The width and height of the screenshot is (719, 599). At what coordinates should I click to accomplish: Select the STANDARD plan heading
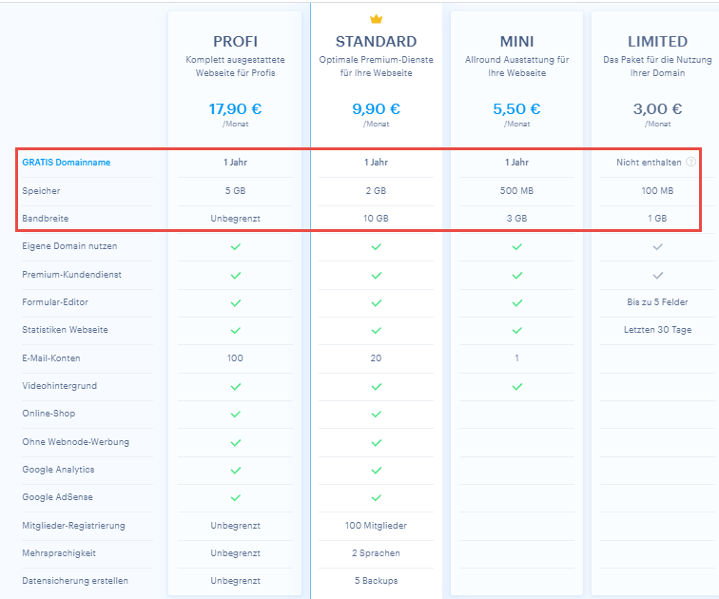(376, 41)
